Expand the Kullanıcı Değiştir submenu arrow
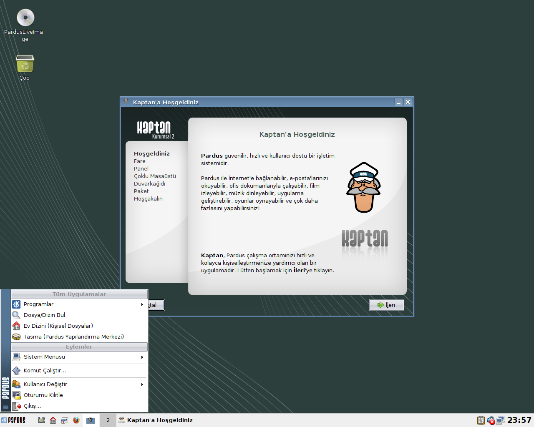The image size is (534, 427). pos(142,384)
